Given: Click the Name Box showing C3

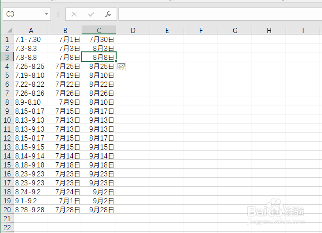Looking at the screenshot, I should 24,14.
